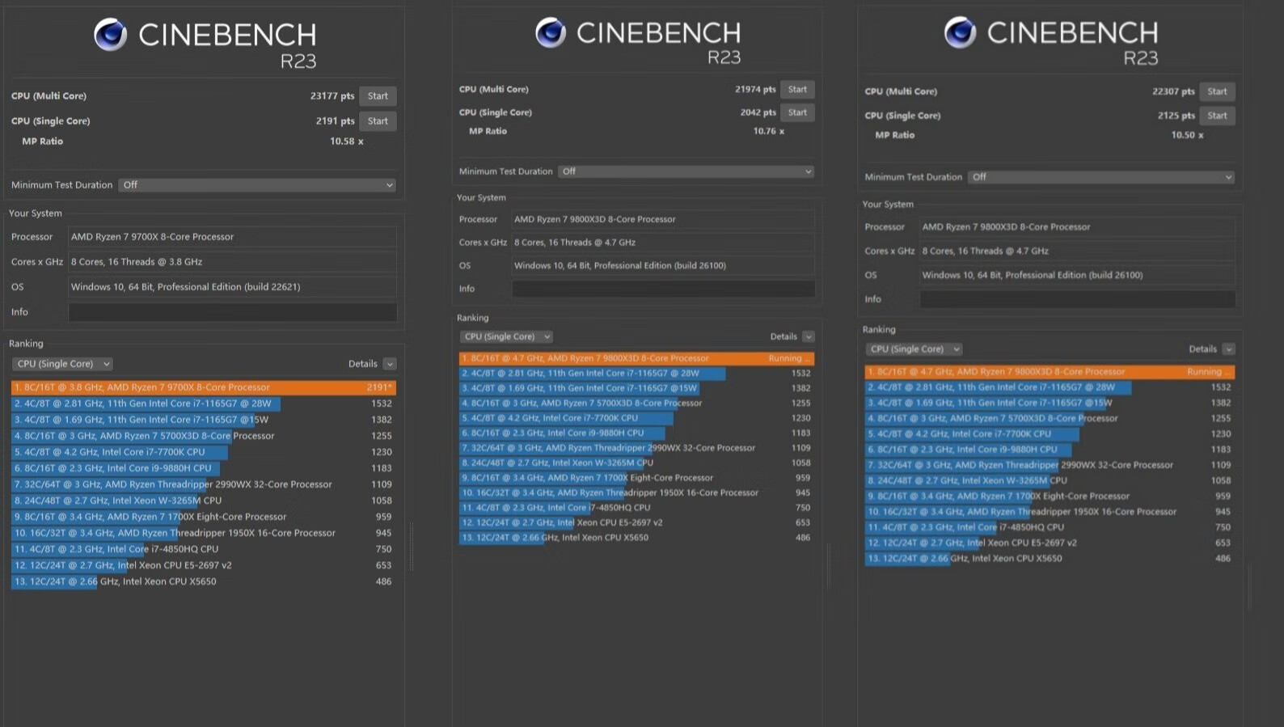Image resolution: width=1284 pixels, height=727 pixels.
Task: Select running 9800X3D ranking row in right window
Action: click(1050, 372)
